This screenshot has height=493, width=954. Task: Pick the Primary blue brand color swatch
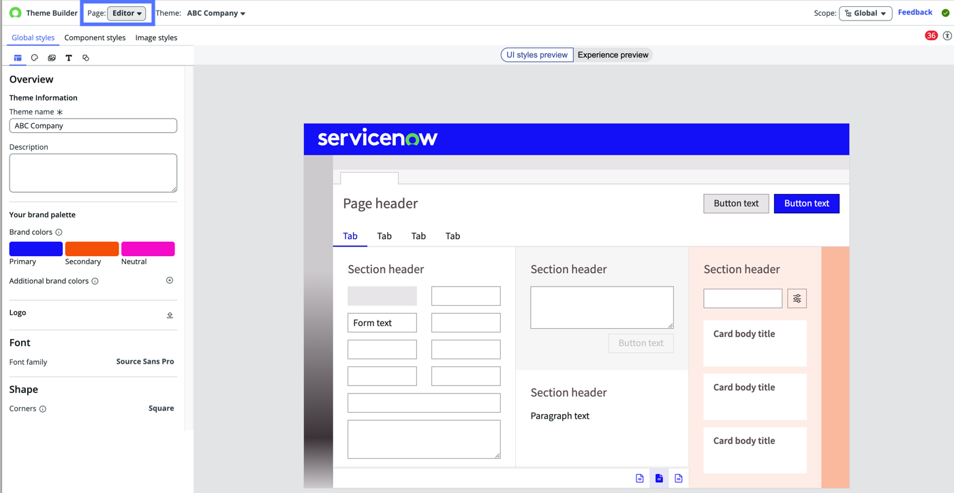pyautogui.click(x=36, y=249)
